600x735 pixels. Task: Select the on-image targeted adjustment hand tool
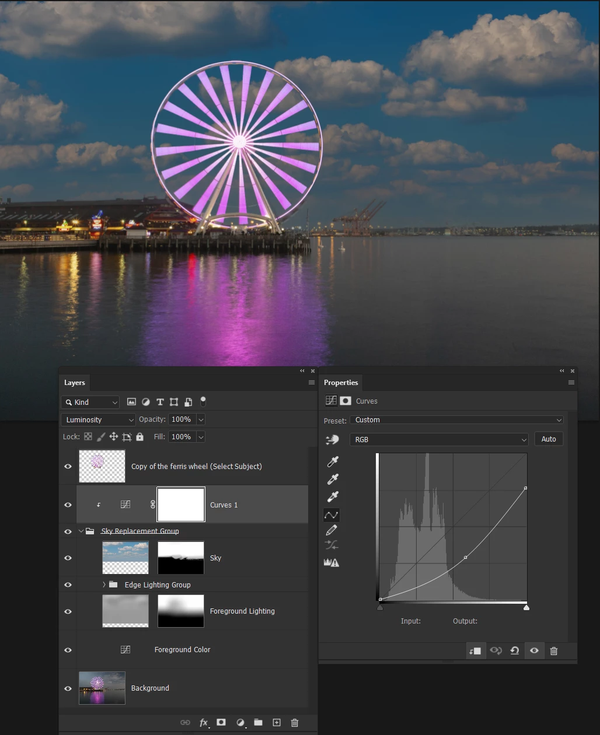[332, 440]
